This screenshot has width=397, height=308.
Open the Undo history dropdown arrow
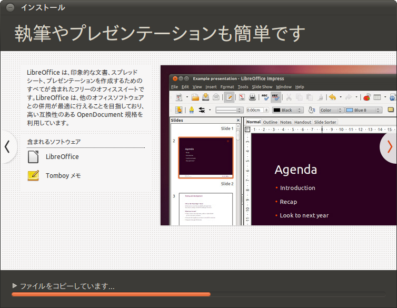click(x=341, y=97)
